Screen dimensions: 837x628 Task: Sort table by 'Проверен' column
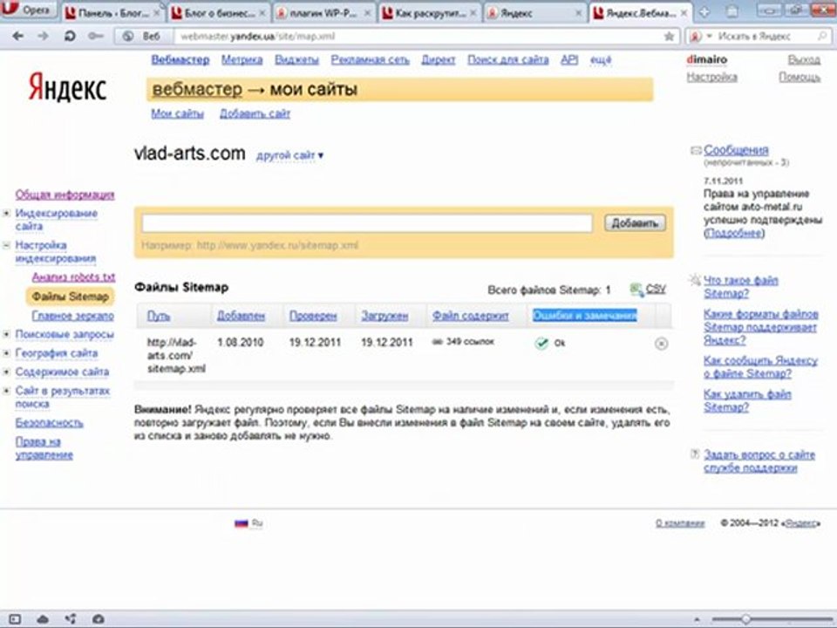pos(313,316)
